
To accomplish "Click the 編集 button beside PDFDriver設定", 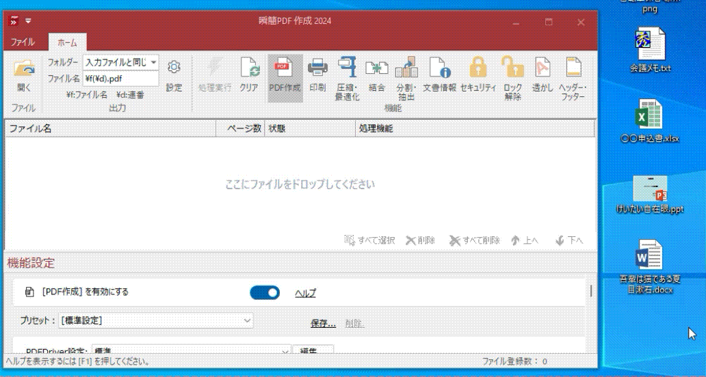I will (313, 350).
